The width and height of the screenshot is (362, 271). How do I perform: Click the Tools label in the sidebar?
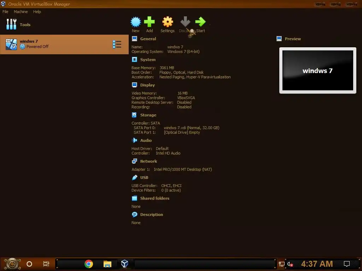click(x=25, y=24)
